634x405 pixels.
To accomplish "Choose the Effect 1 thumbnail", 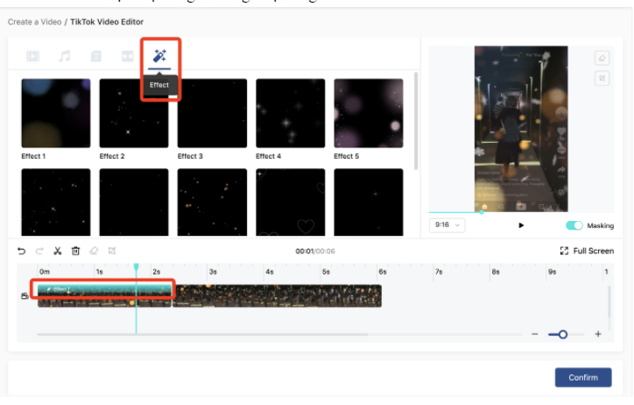I will click(56, 113).
